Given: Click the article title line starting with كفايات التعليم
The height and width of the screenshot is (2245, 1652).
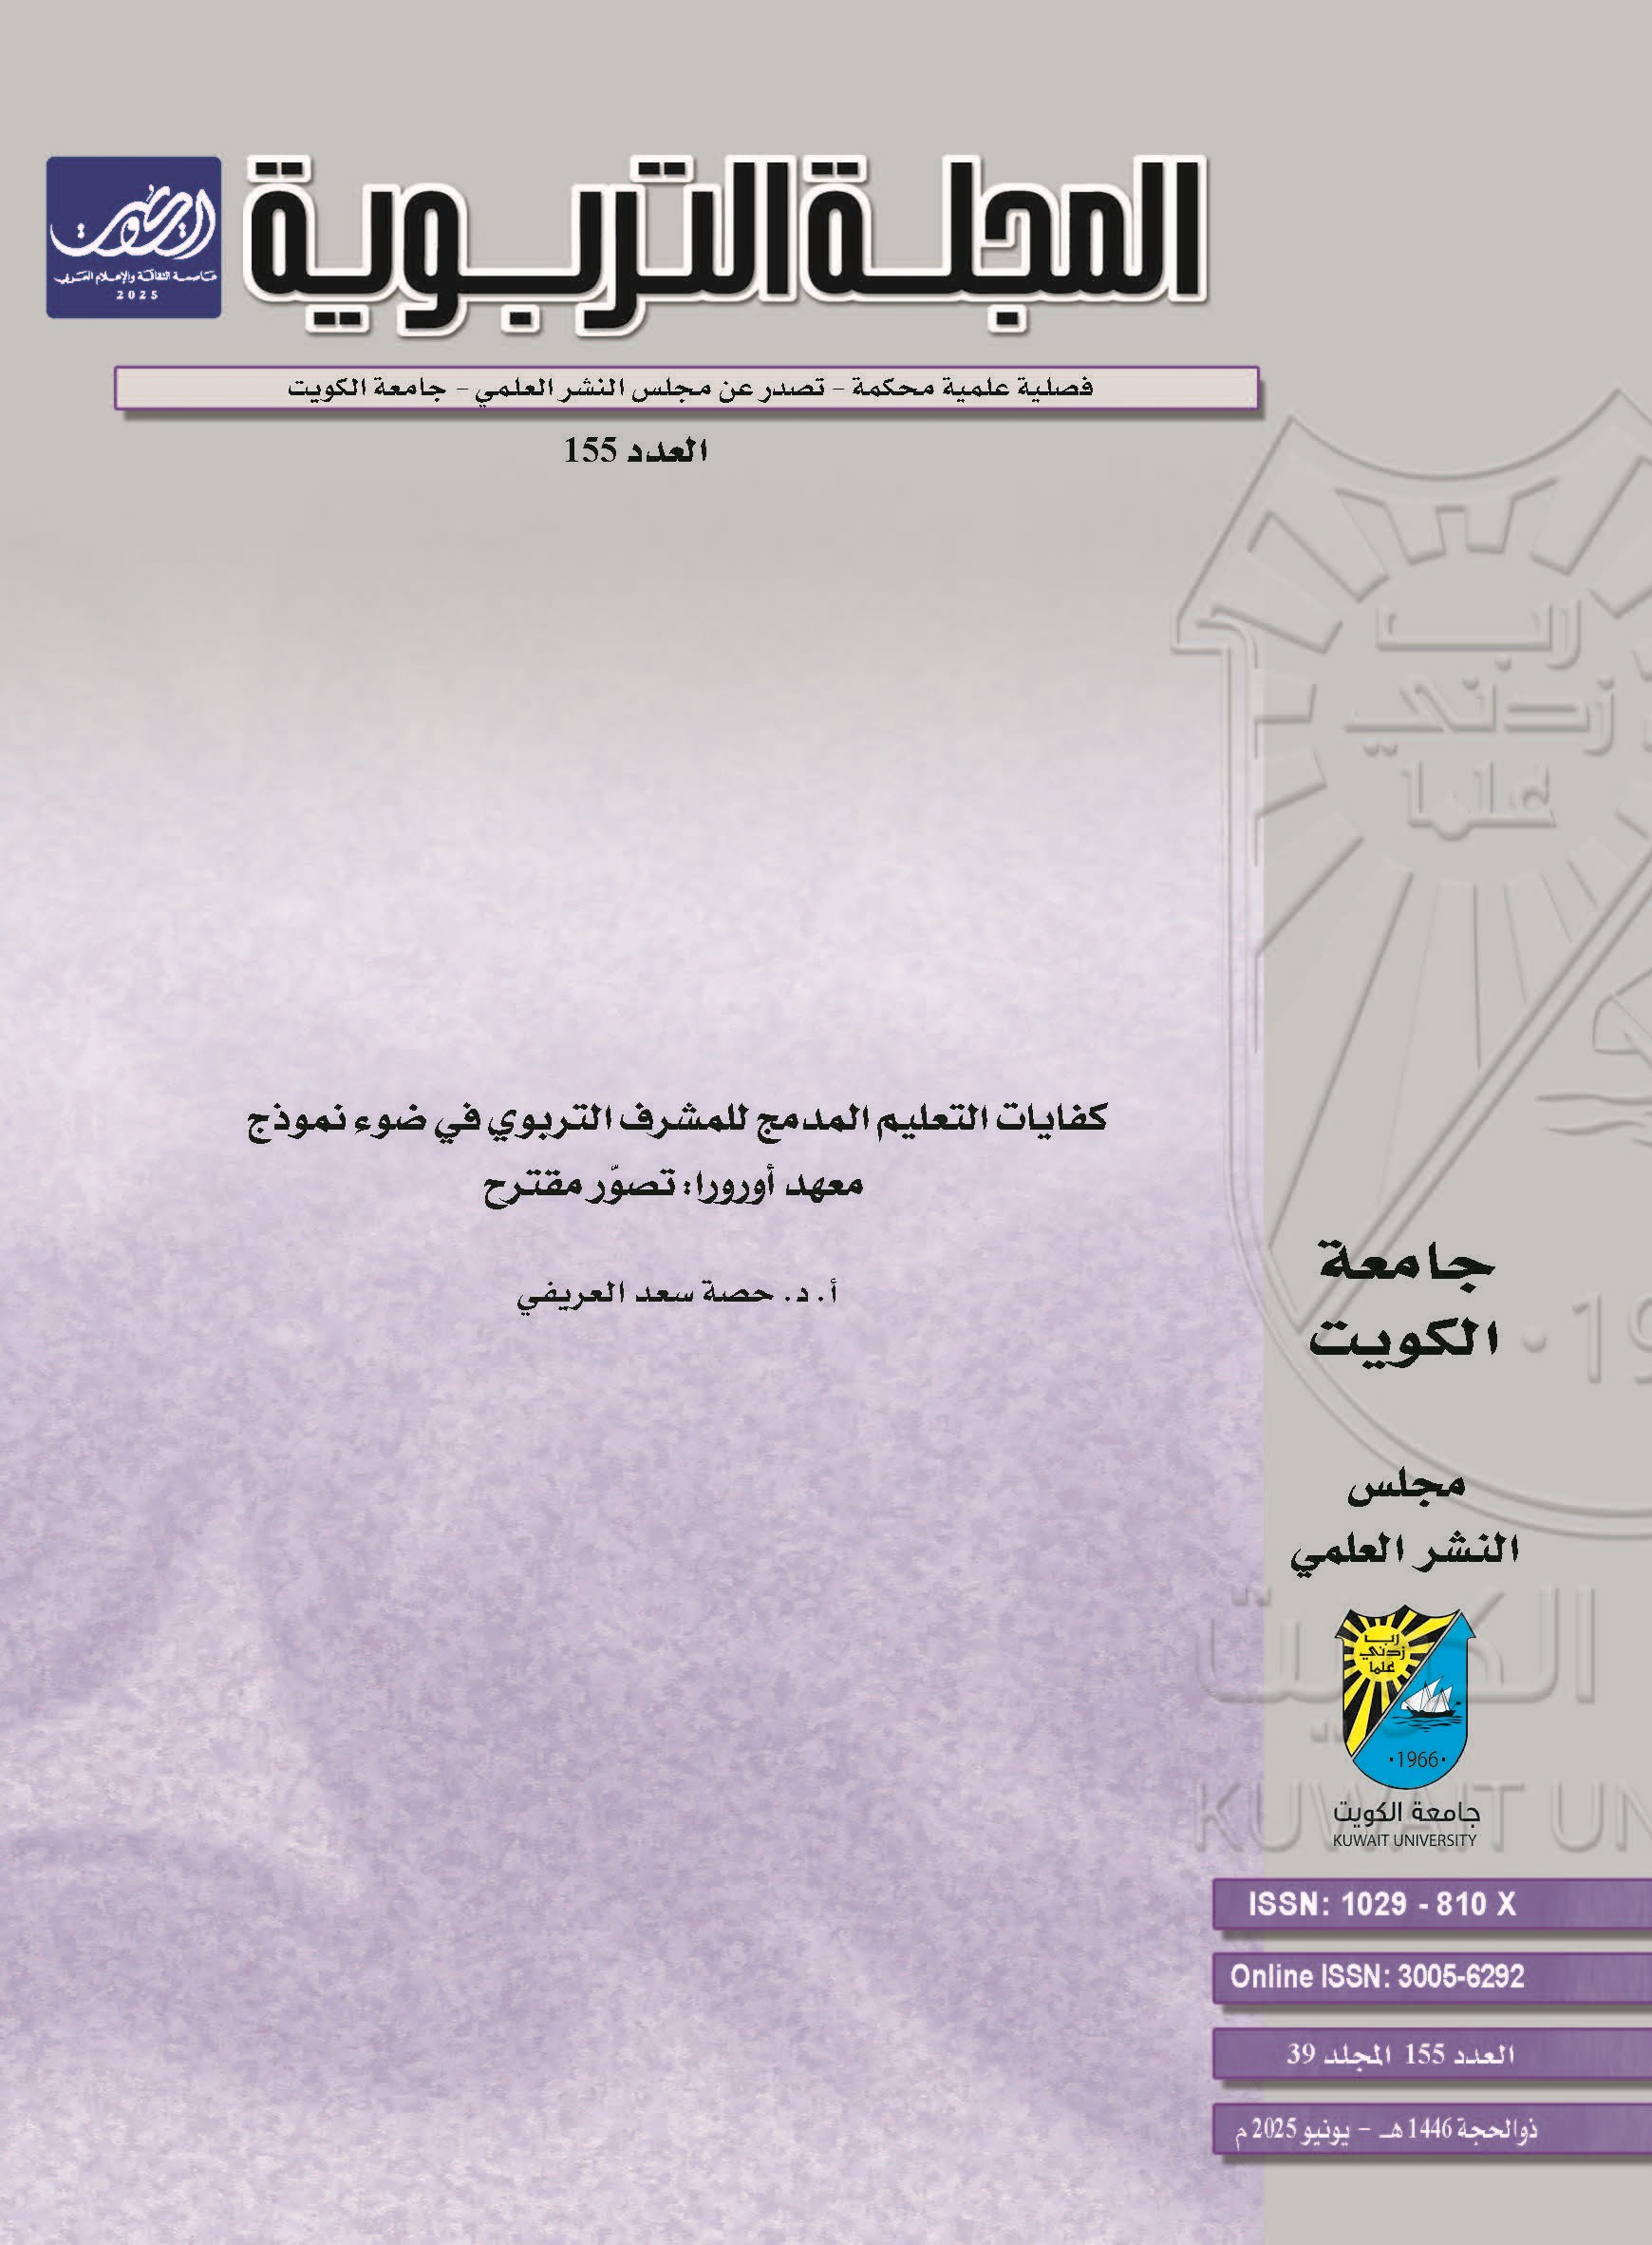Looking at the screenshot, I should click(x=676, y=1115).
